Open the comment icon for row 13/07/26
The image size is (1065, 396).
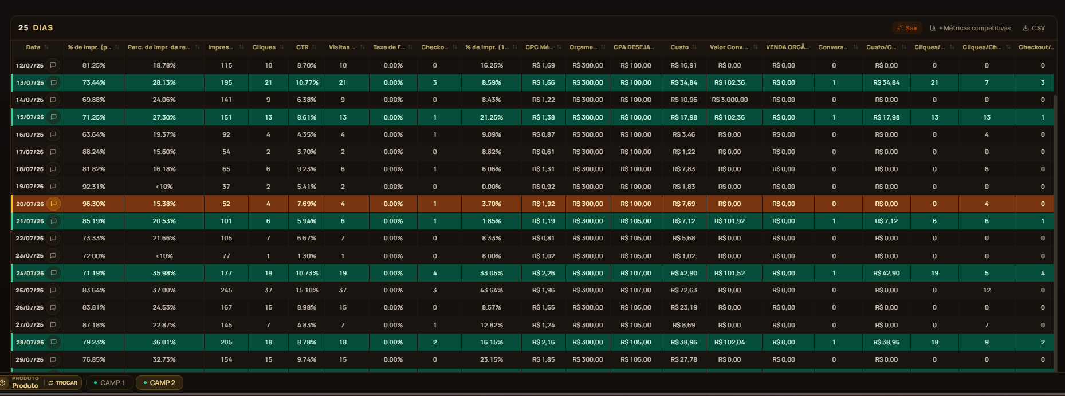(x=53, y=82)
